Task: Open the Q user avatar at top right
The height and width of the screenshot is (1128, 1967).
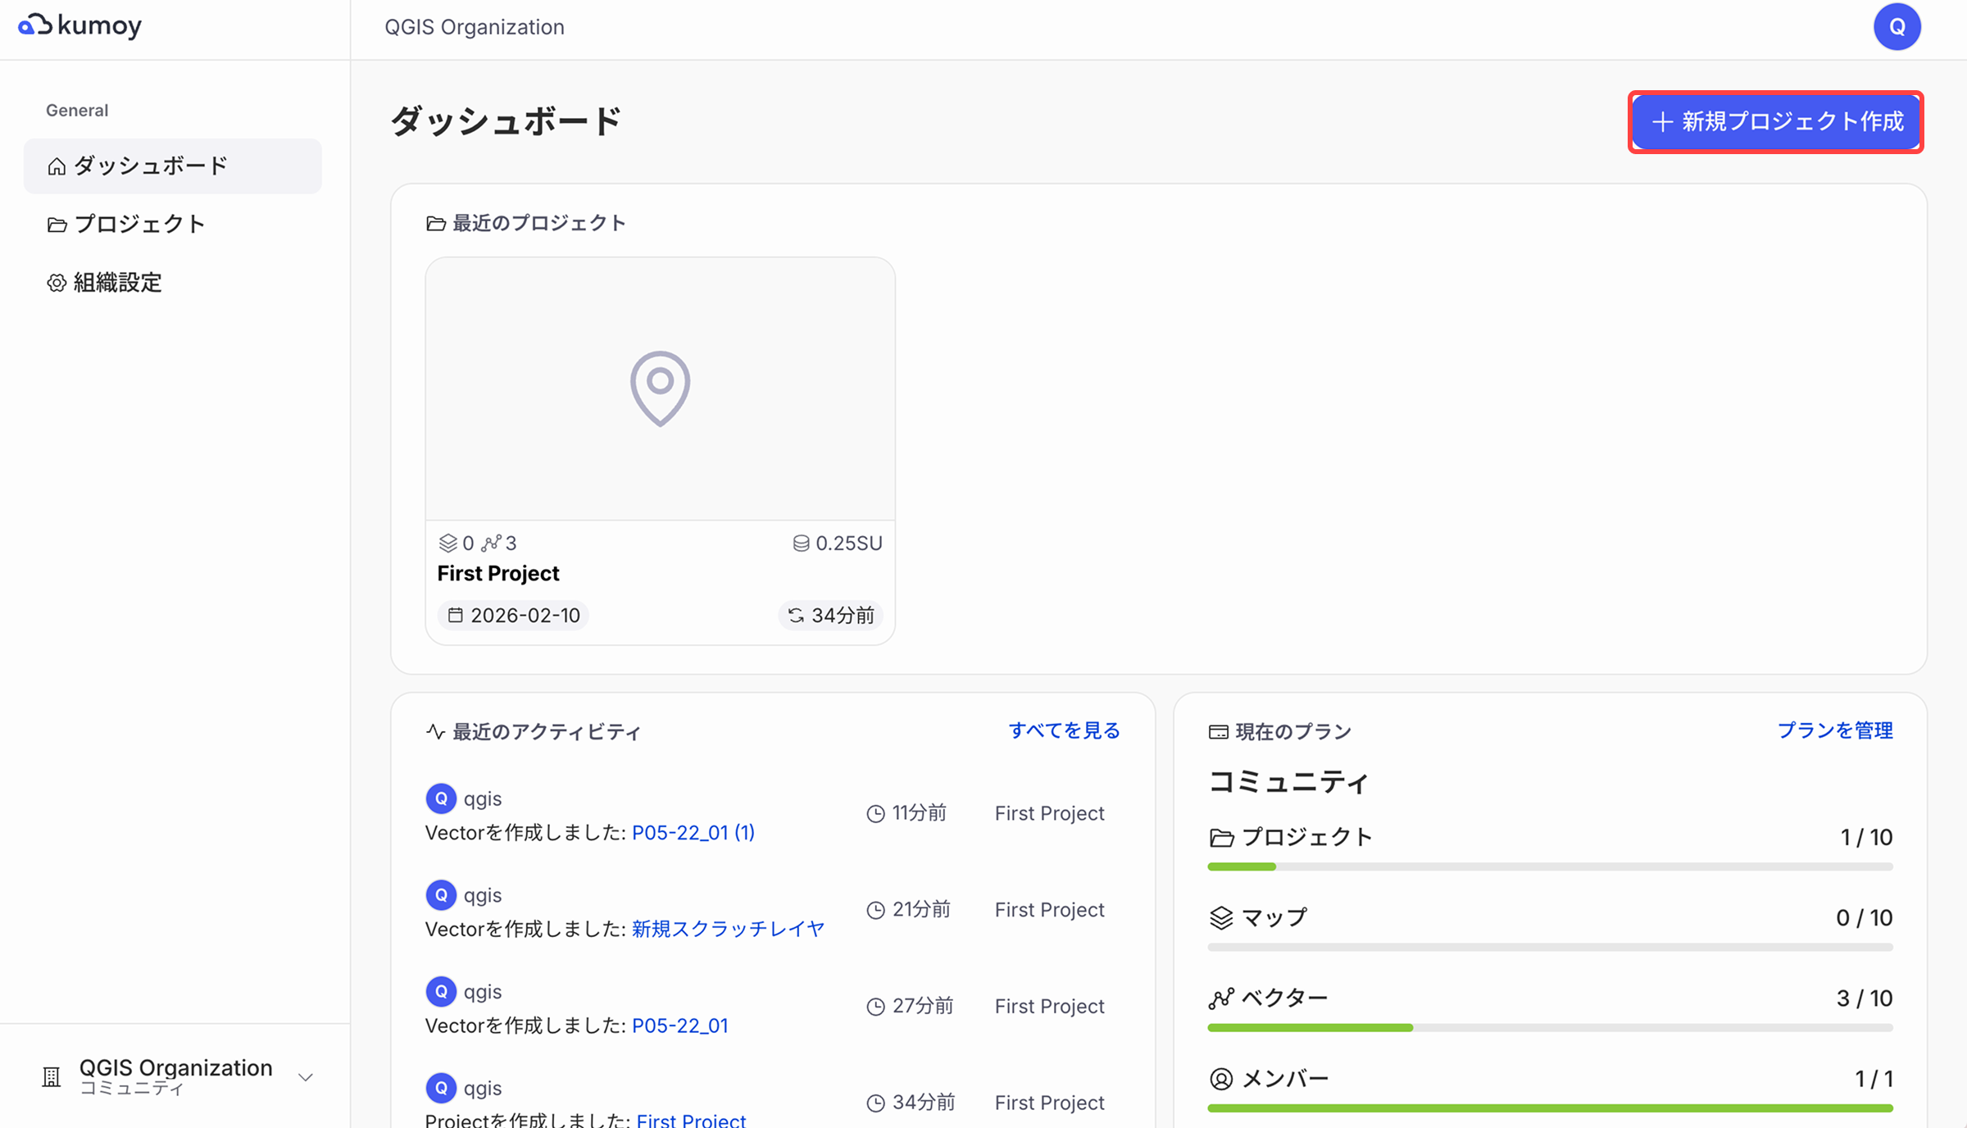Action: pyautogui.click(x=1897, y=26)
